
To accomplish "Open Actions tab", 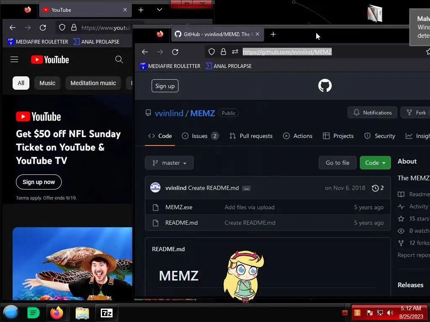I will coord(298,136).
